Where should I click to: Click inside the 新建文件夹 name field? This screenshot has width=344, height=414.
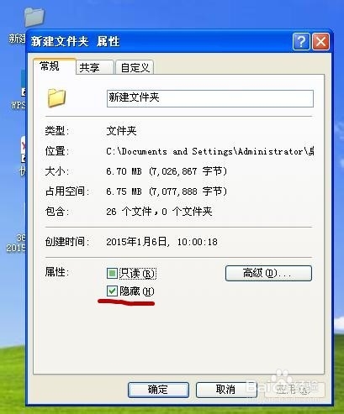point(210,98)
